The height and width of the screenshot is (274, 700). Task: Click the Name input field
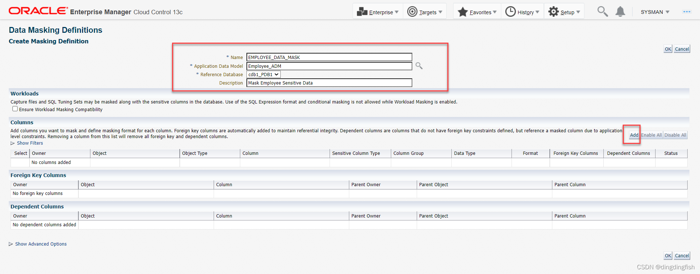click(x=329, y=57)
